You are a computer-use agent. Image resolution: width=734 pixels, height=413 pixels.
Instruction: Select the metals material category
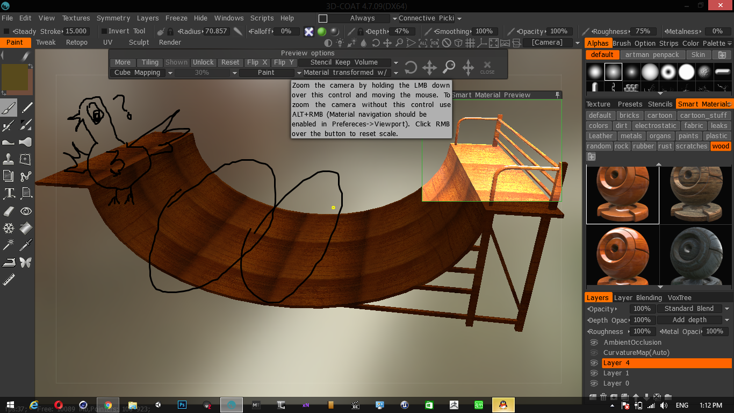click(630, 136)
